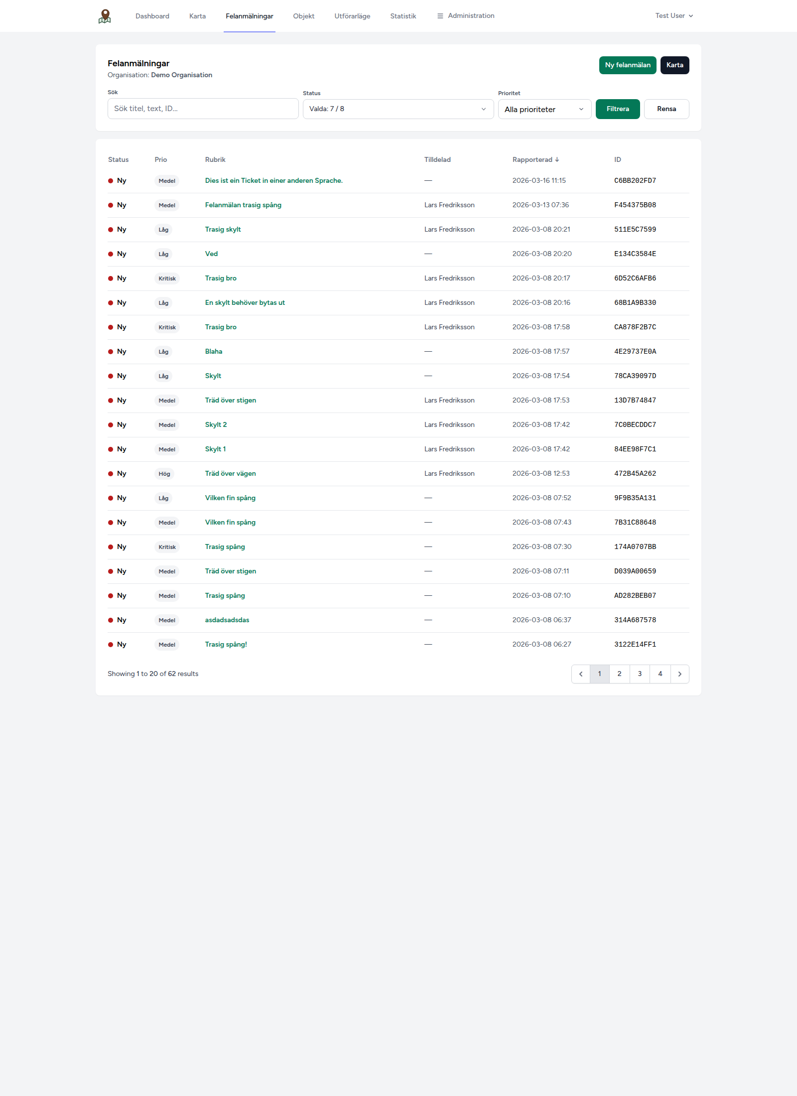Go to results page 3
The height and width of the screenshot is (1096, 797).
pyautogui.click(x=640, y=674)
